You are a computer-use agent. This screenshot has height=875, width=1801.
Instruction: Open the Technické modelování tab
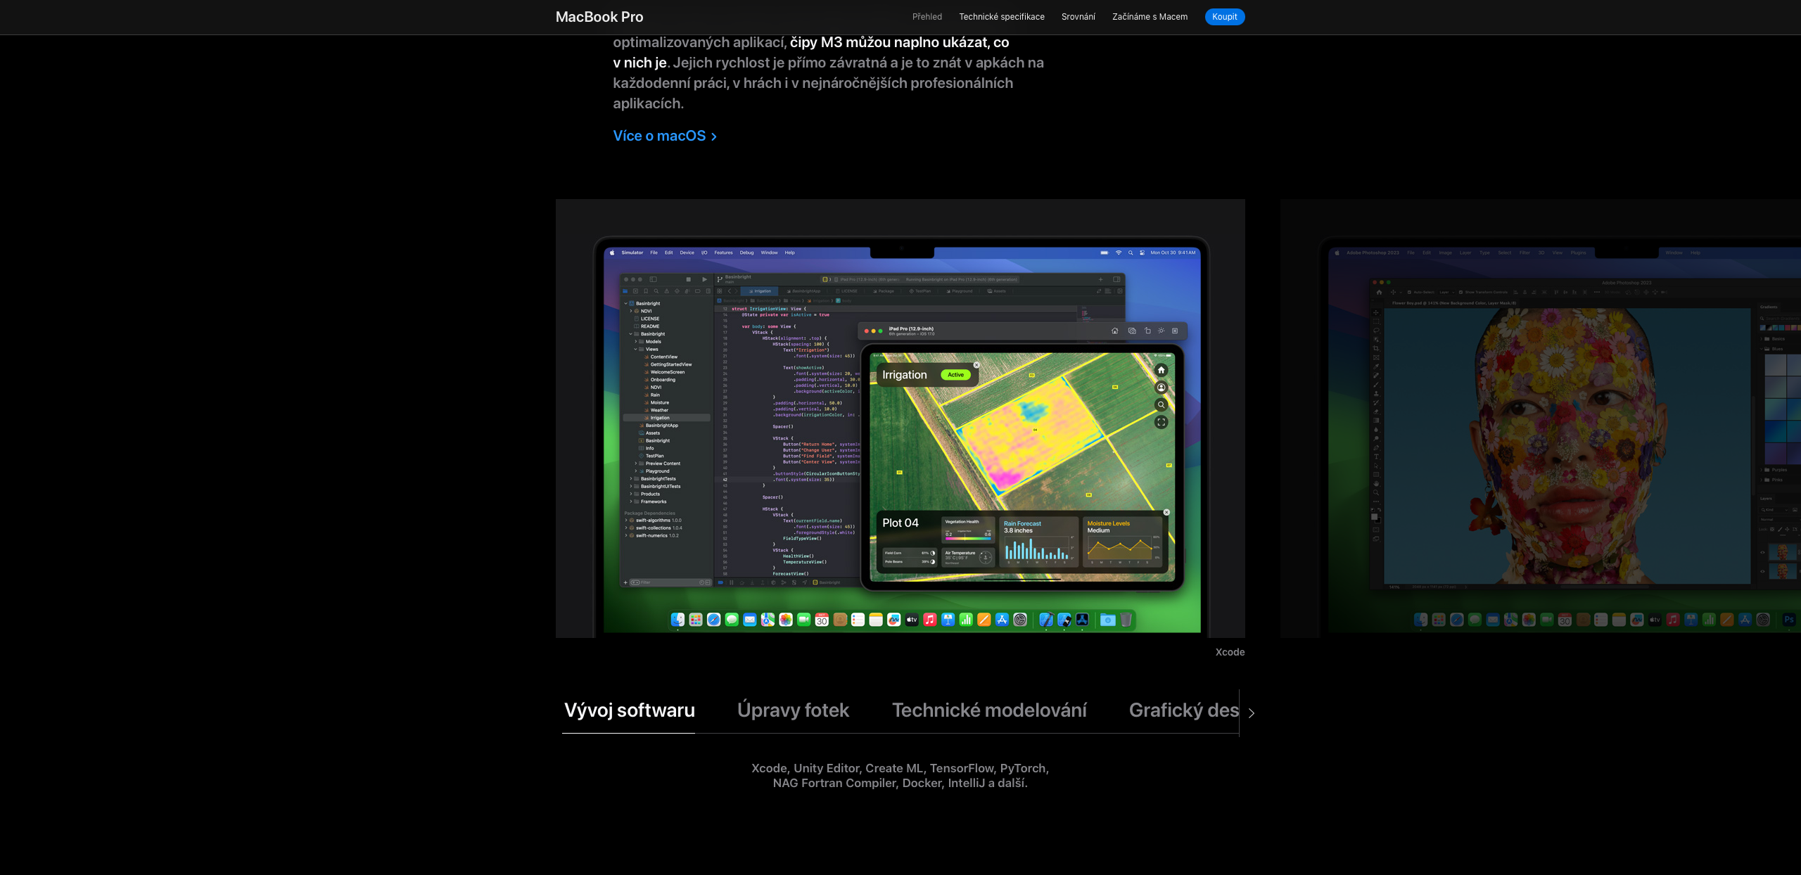[988, 710]
